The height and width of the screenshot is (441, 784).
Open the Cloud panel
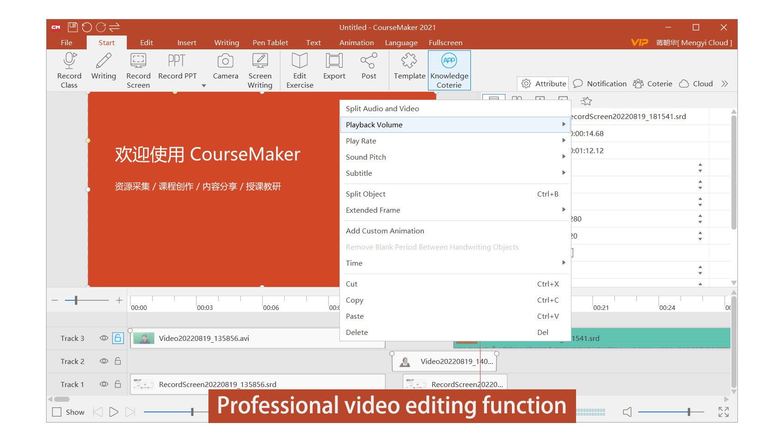coord(696,83)
